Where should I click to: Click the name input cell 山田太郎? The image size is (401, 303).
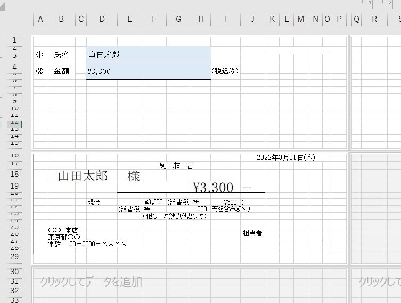coord(149,54)
